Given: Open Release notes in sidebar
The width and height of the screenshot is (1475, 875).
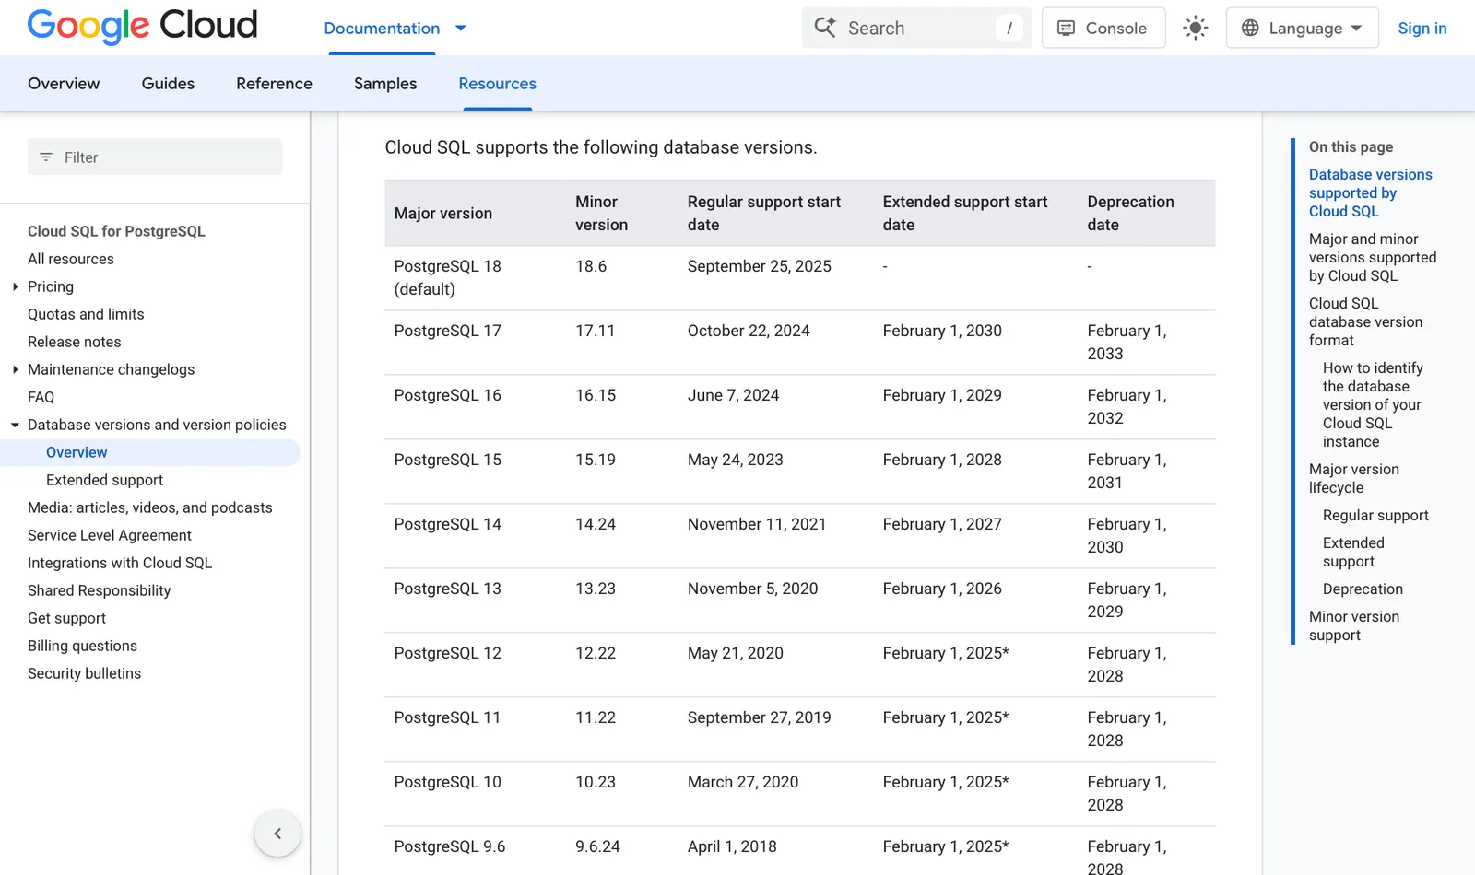Looking at the screenshot, I should point(75,342).
